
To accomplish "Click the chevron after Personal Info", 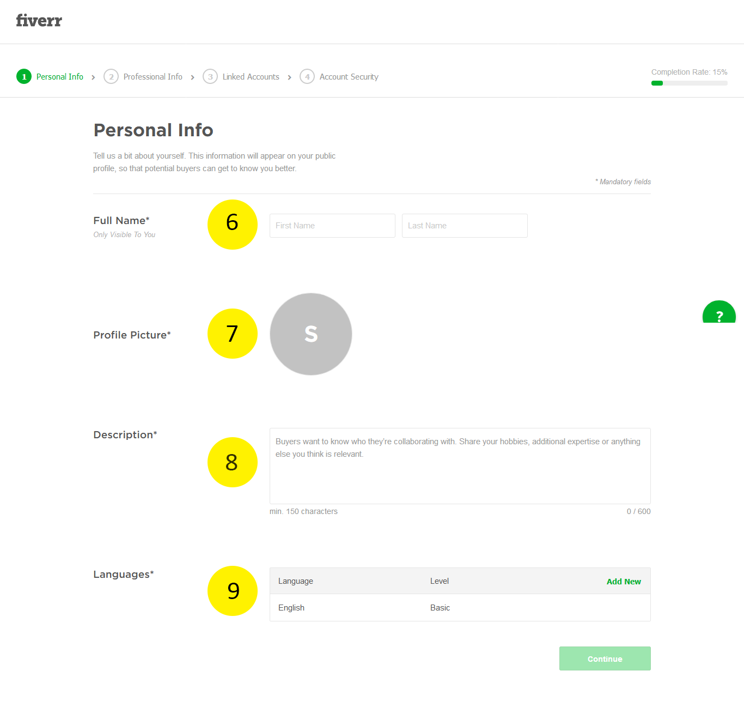I will 93,77.
